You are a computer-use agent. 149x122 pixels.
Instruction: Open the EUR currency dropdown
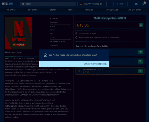(x=120, y=4)
